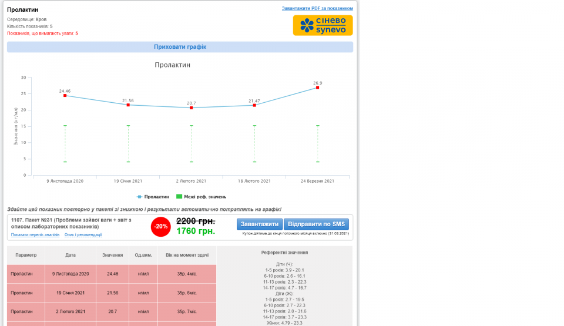The width and height of the screenshot is (564, 326).
Task: Click the 20.7 data point marker
Action: tap(192, 108)
